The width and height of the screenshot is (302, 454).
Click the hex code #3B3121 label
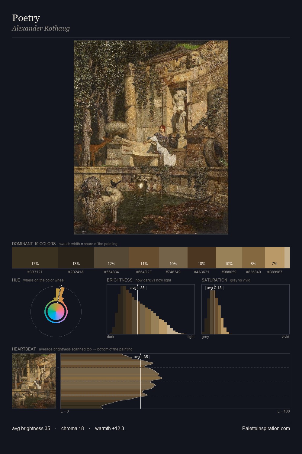pos(35,272)
